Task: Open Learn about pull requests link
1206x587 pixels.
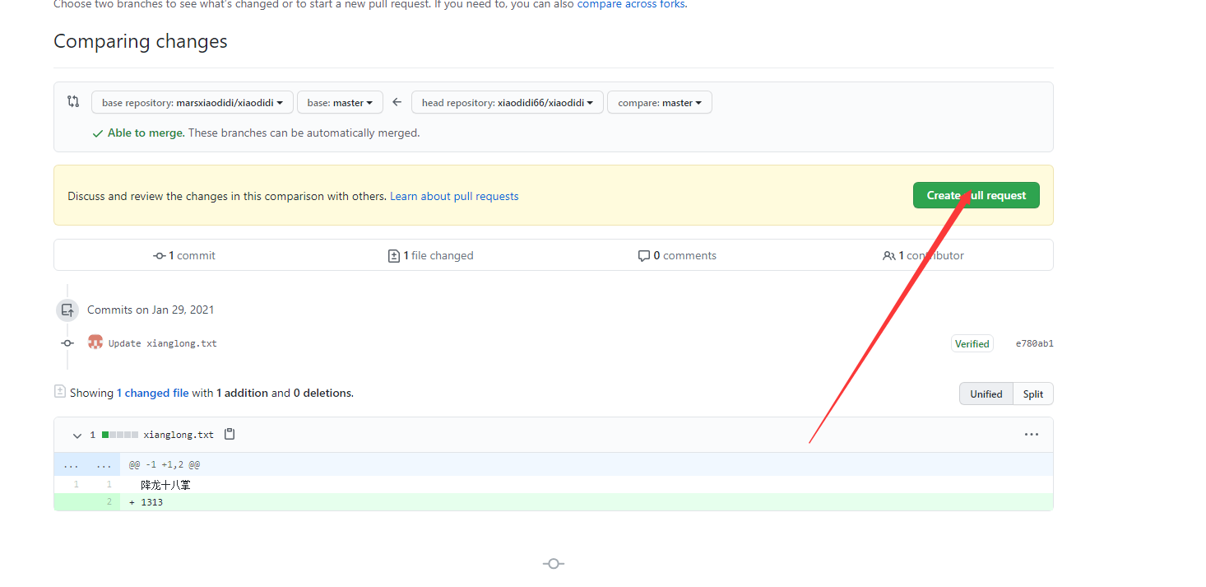Action: 454,196
